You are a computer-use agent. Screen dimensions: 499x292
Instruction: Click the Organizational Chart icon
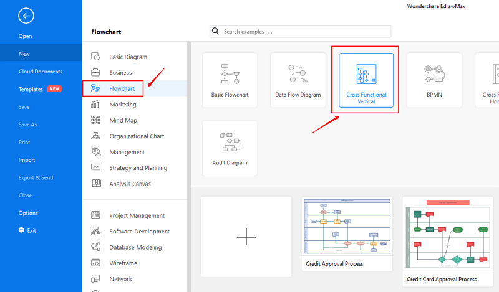tap(95, 136)
